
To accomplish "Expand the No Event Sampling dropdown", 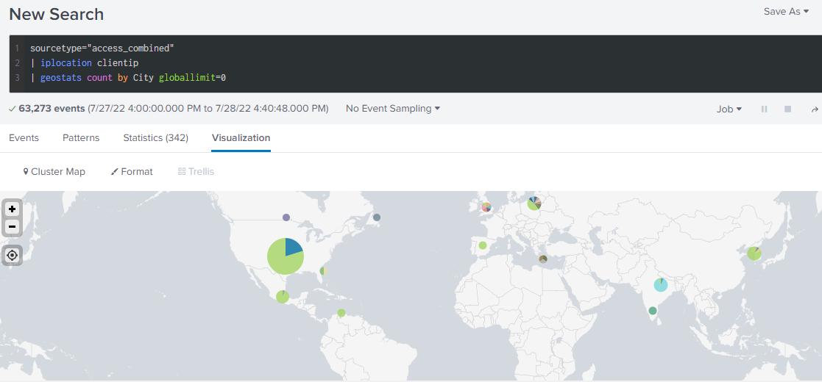I will point(392,109).
